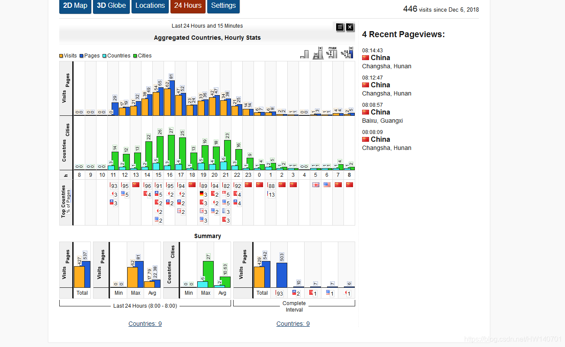Select the % stacked blue bar chart icon
565x347 pixels.
[347, 53]
